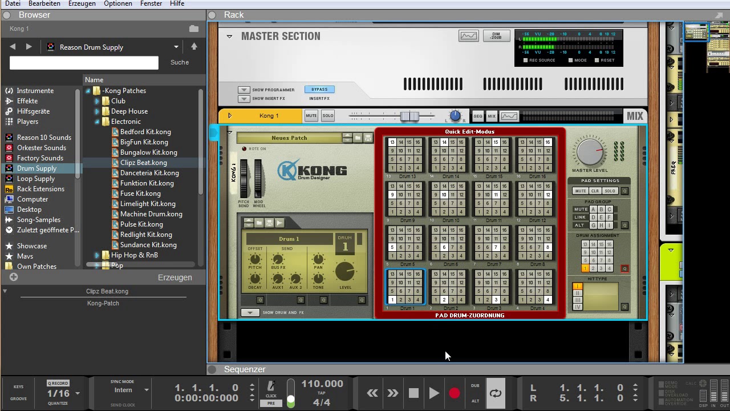730x411 pixels.
Task: Expand the Club folder
Action: tap(97, 101)
